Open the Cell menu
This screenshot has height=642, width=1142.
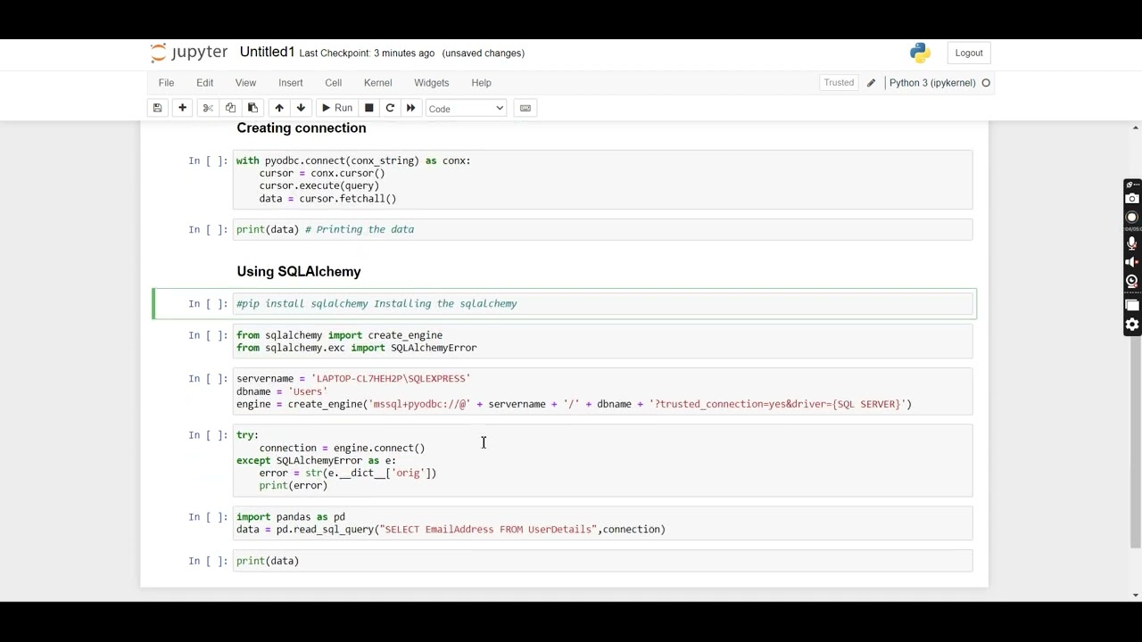click(333, 83)
